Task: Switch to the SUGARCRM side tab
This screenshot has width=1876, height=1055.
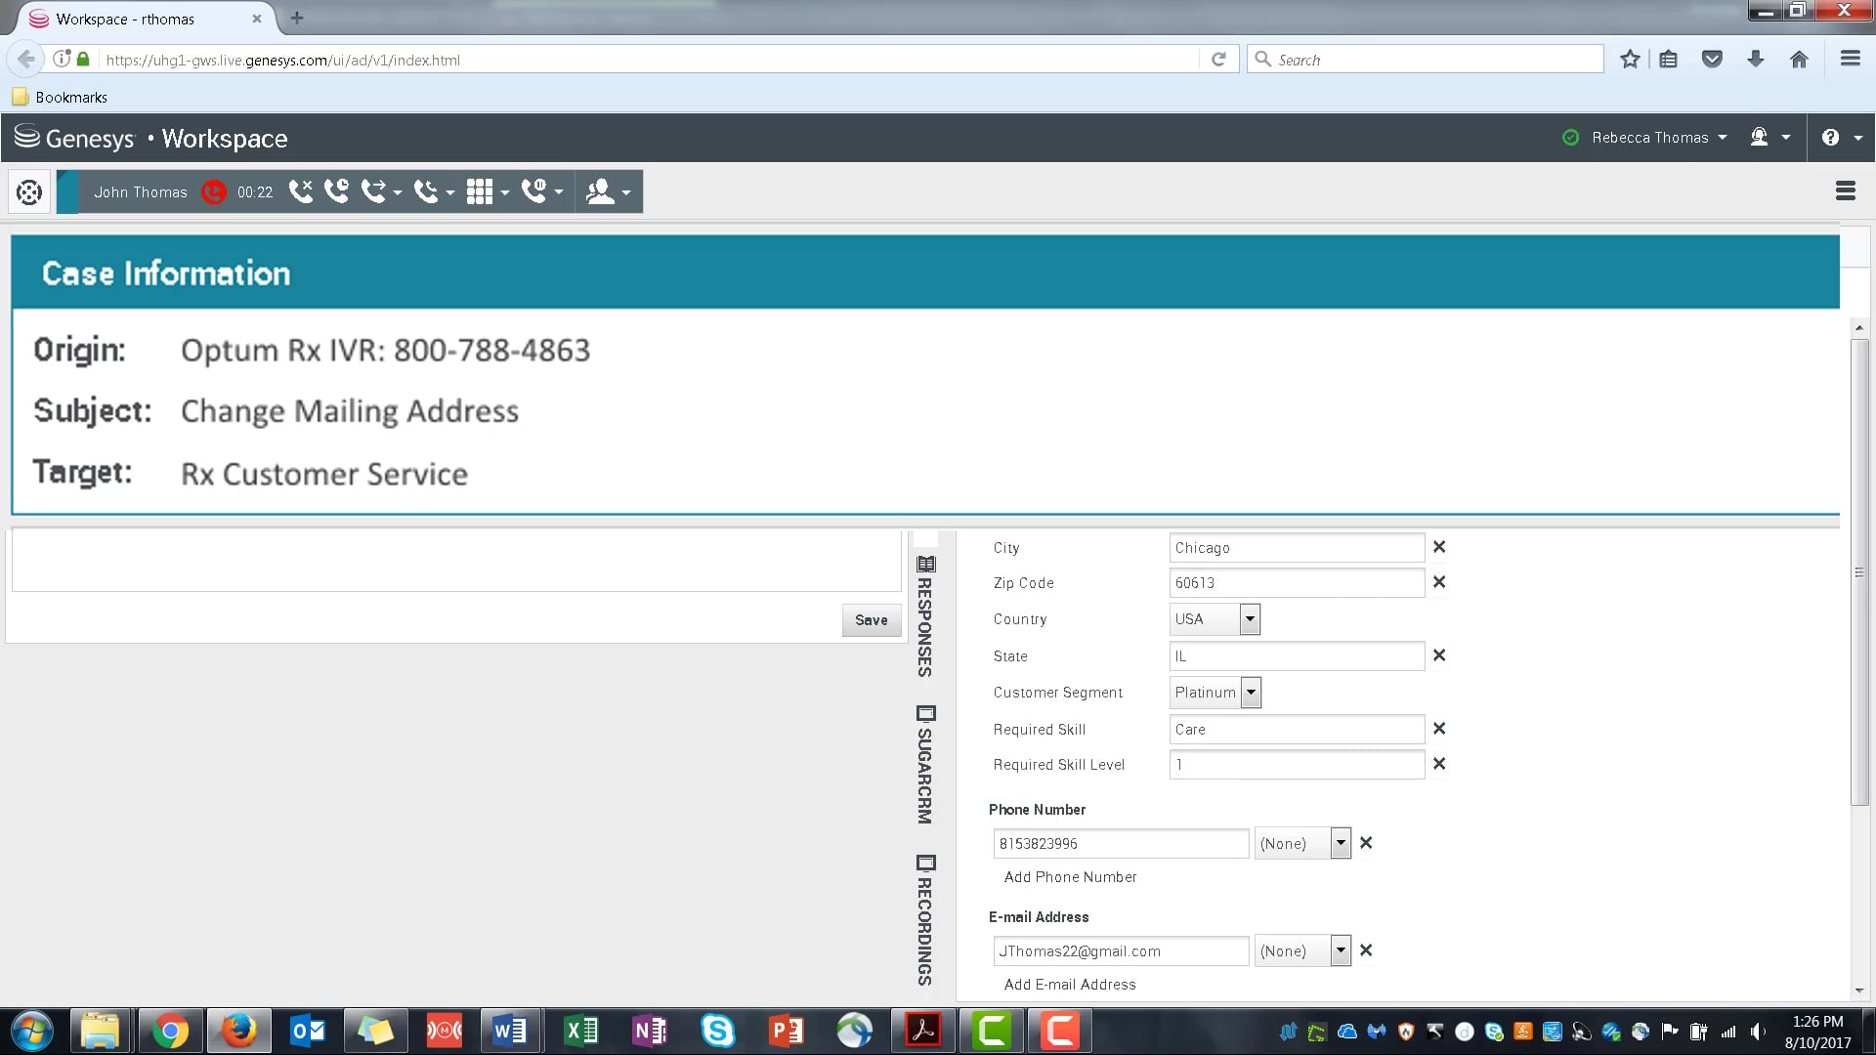Action: 924,766
